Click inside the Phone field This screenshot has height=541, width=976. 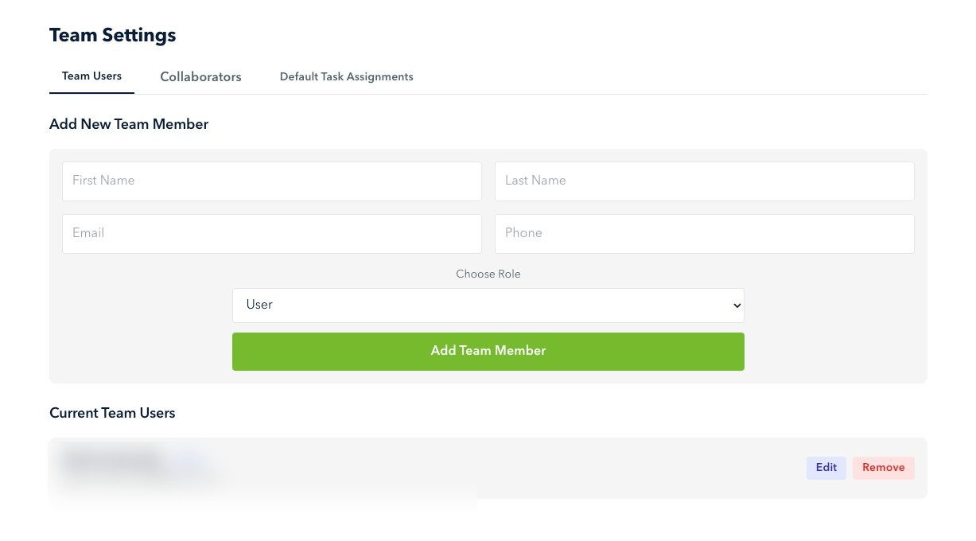pos(704,233)
